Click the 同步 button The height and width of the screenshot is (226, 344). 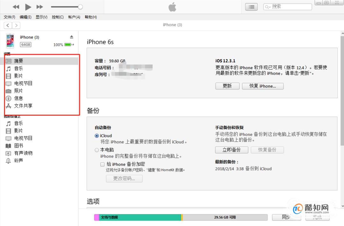[286, 217]
